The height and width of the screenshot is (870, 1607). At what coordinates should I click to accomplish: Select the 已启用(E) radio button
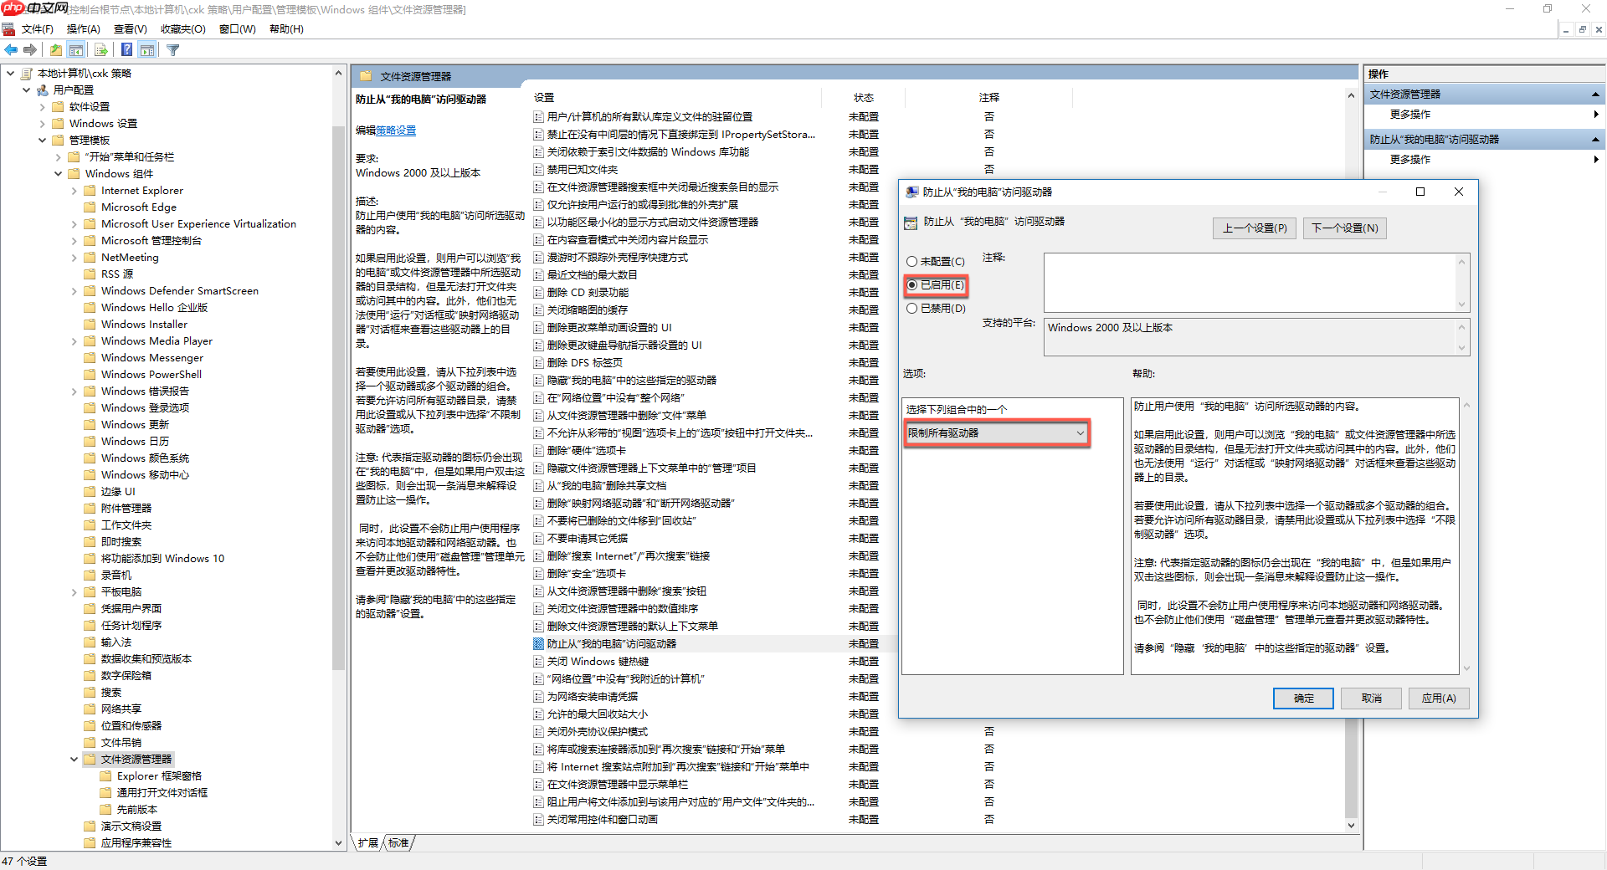912,285
